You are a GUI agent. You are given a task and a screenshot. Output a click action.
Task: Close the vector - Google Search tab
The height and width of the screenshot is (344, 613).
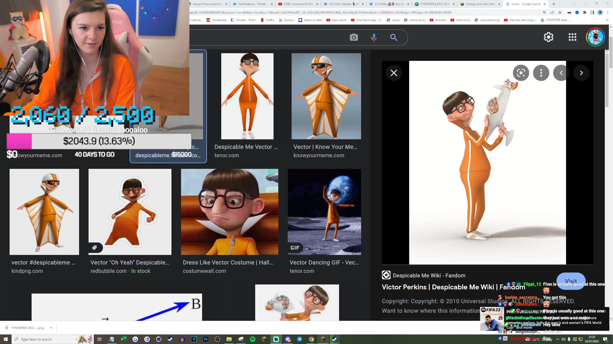pyautogui.click(x=545, y=4)
